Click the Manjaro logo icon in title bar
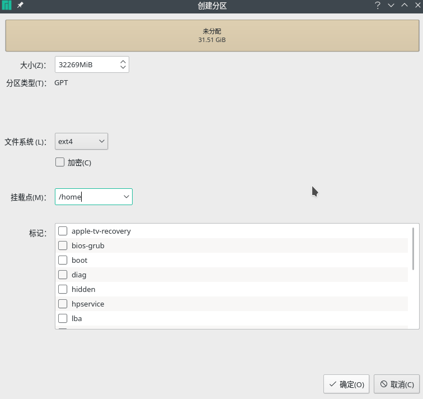The width and height of the screenshot is (423, 399). pyautogui.click(x=7, y=5)
